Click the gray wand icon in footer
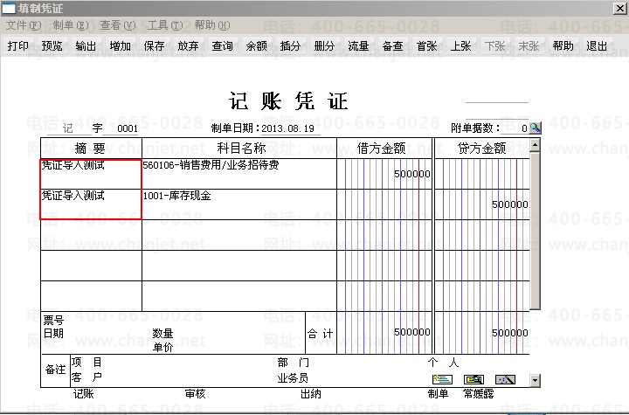Viewport: 629px width, 415px height. pyautogui.click(x=505, y=379)
